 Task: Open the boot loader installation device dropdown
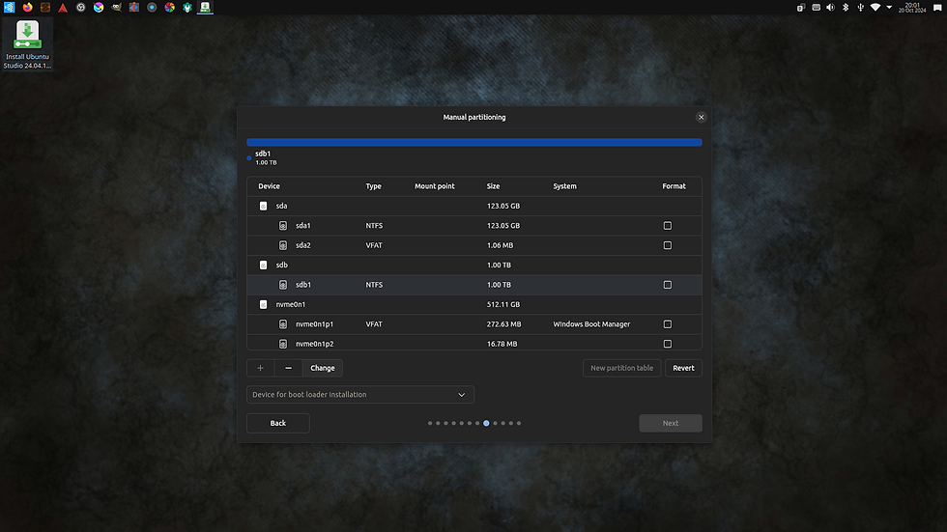coord(359,395)
